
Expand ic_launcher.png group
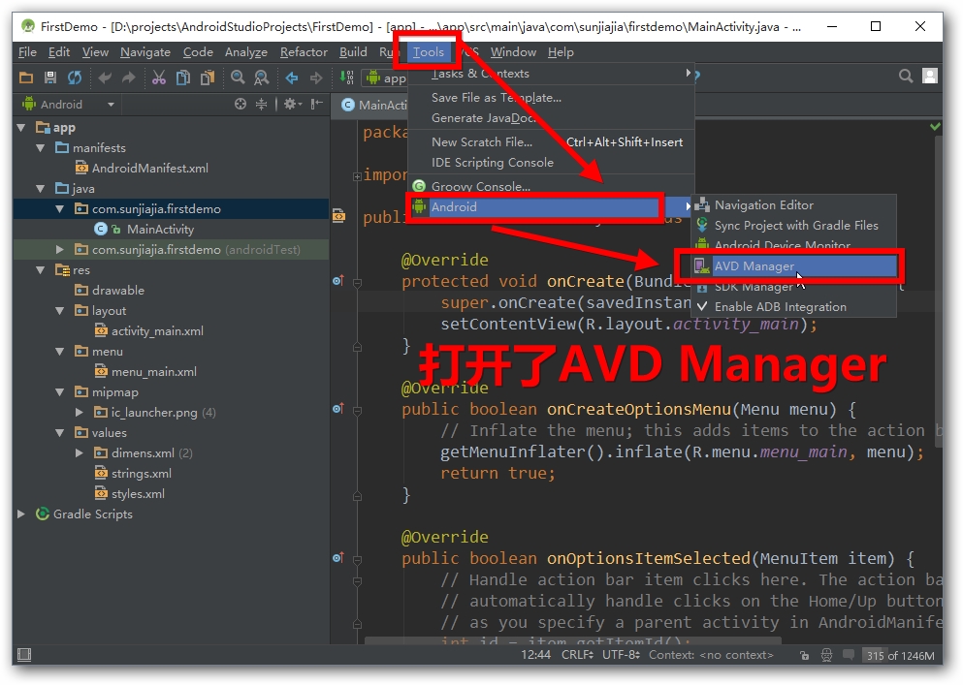click(x=80, y=412)
